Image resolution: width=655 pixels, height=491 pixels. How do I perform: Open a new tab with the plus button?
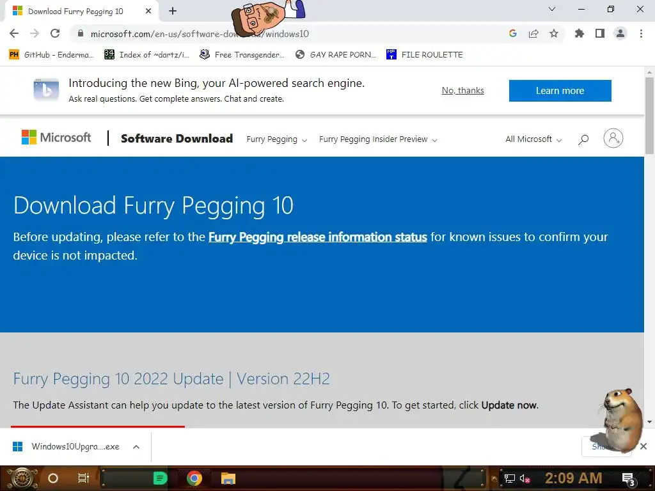click(x=173, y=12)
